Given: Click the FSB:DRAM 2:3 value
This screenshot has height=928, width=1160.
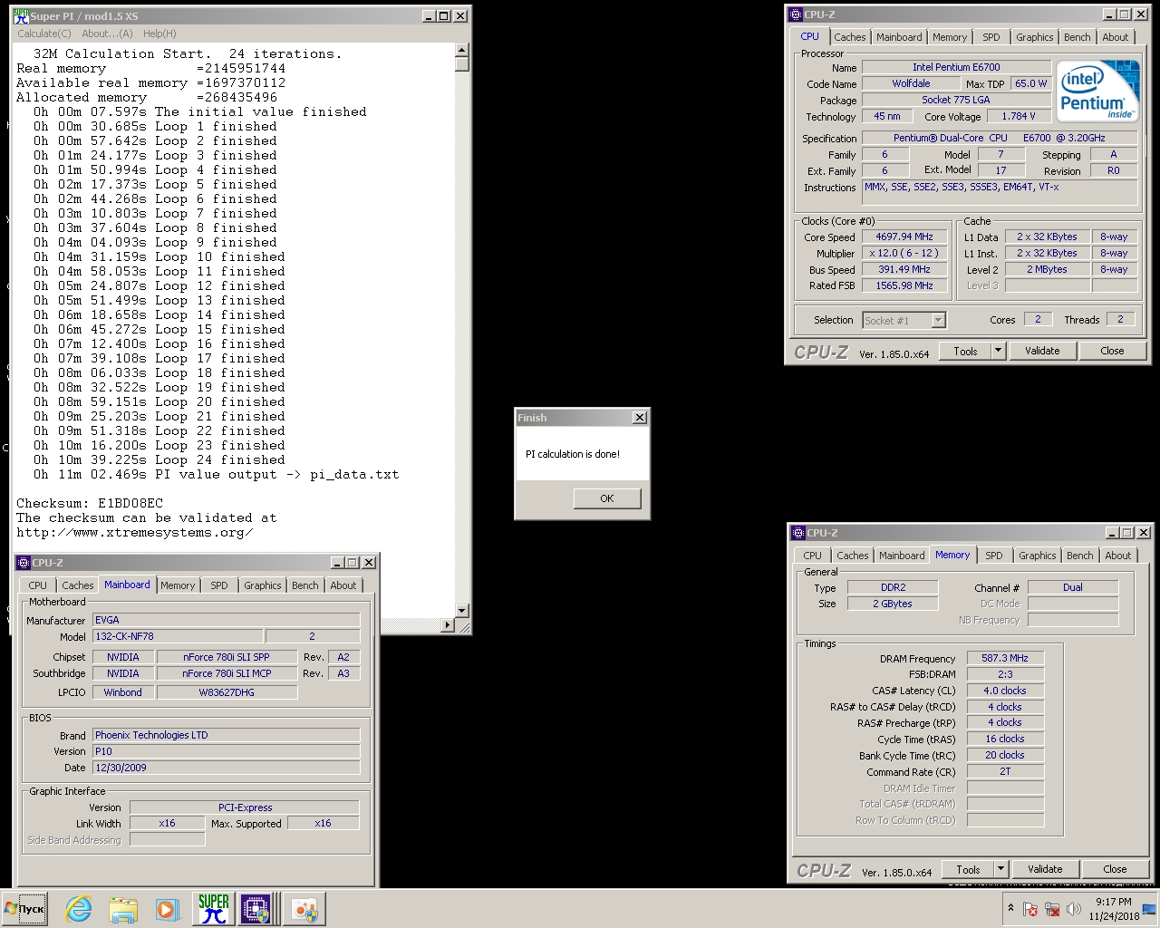Looking at the screenshot, I should pyautogui.click(x=1005, y=674).
